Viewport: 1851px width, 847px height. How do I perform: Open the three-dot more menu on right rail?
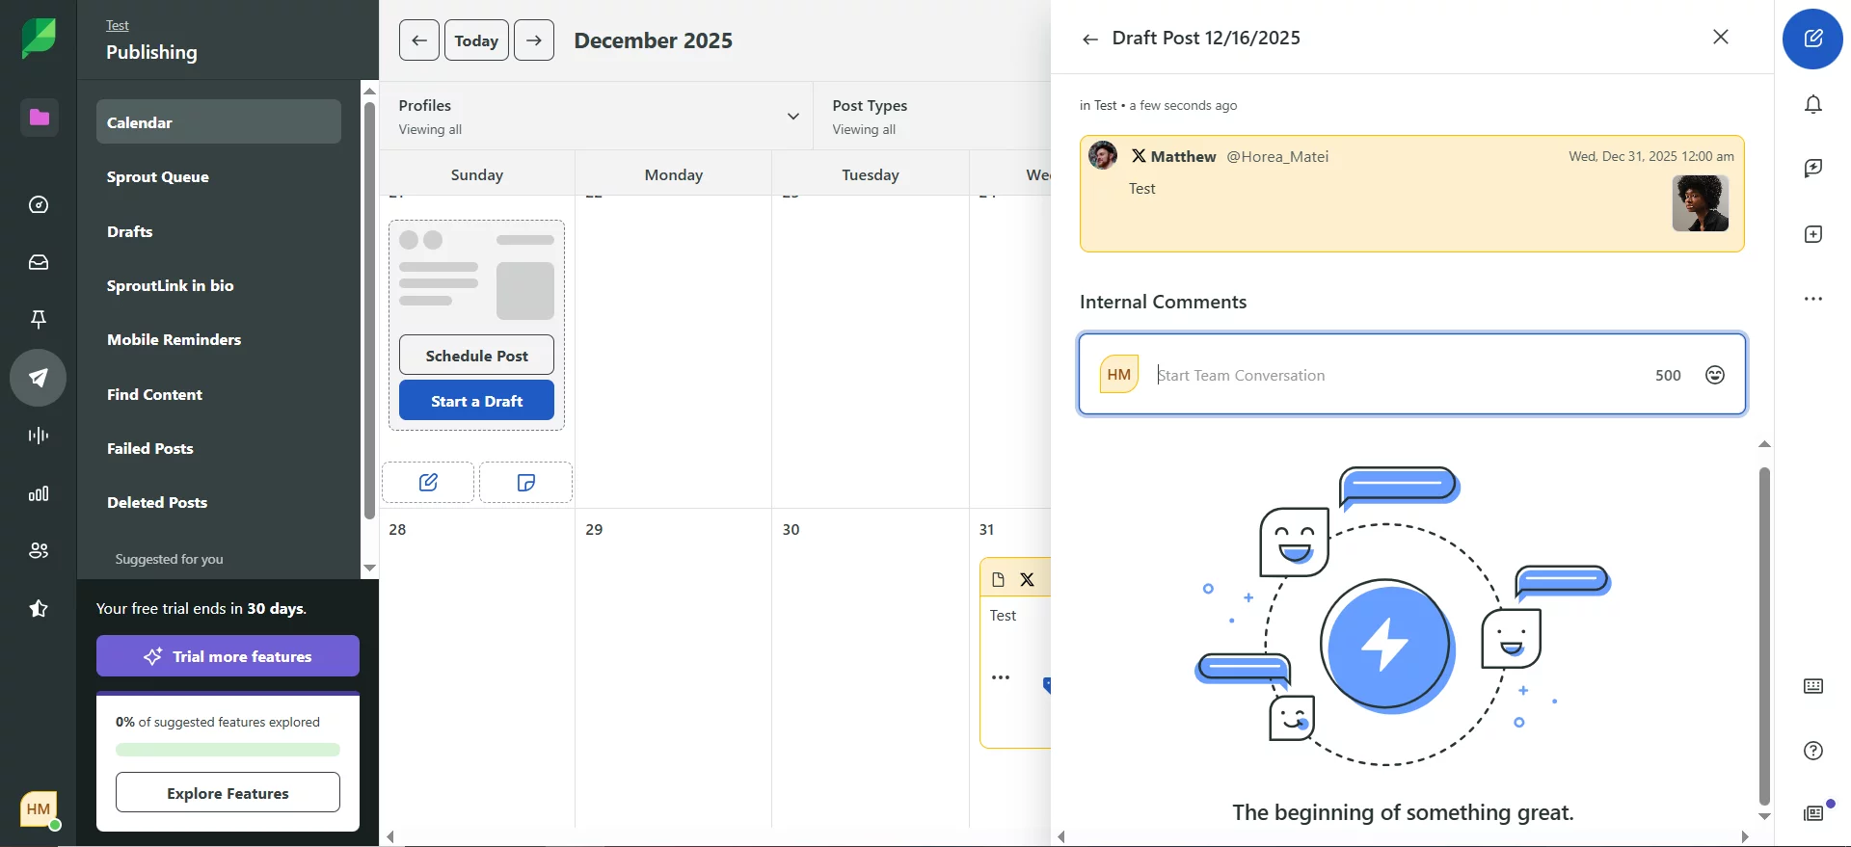[x=1813, y=299]
